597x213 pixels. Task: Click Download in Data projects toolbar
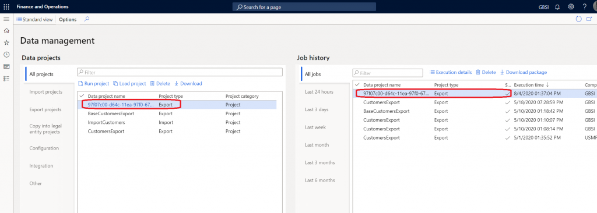[188, 84]
